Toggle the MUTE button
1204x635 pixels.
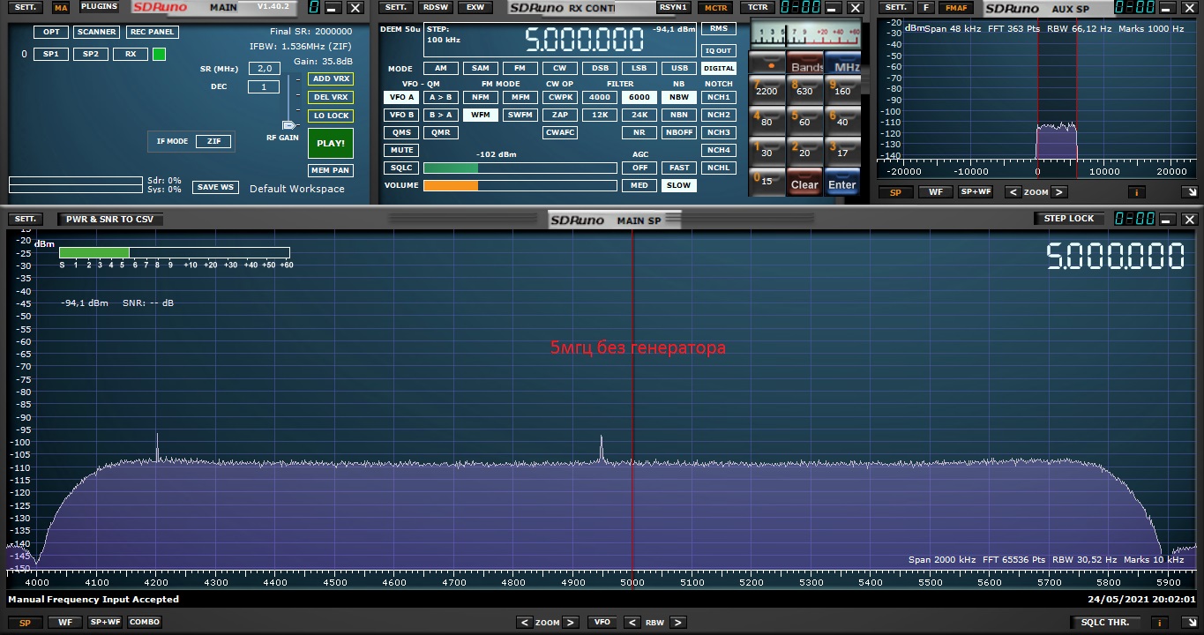click(x=400, y=150)
